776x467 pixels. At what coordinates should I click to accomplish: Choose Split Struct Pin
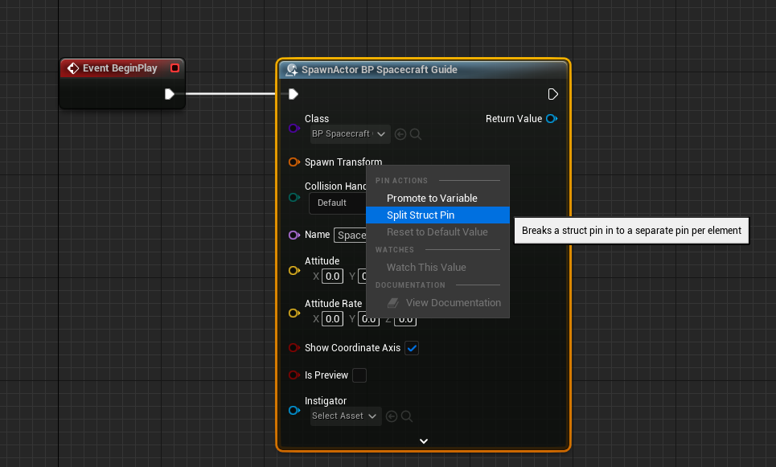click(x=437, y=215)
